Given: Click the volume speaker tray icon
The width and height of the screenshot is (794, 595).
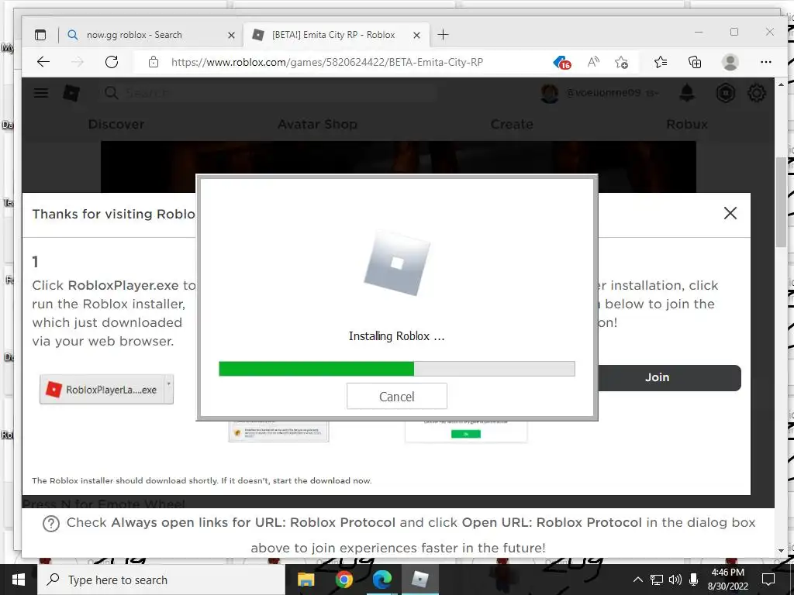Looking at the screenshot, I should coord(675,580).
